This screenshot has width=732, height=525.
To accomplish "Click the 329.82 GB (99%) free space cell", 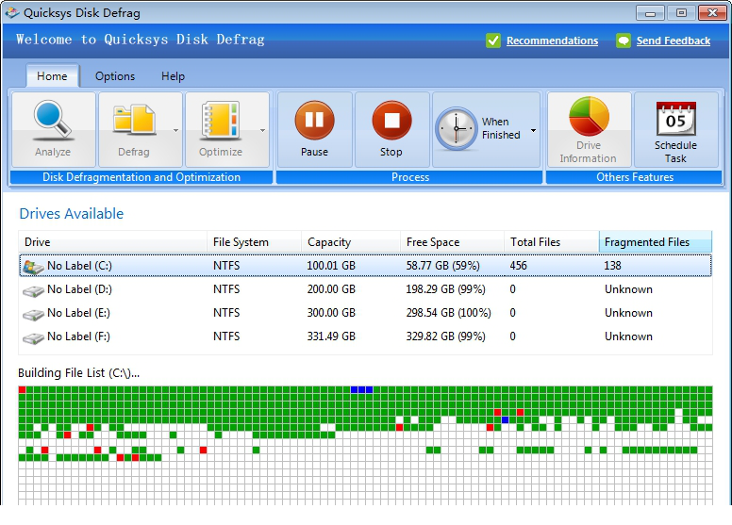I will (445, 336).
